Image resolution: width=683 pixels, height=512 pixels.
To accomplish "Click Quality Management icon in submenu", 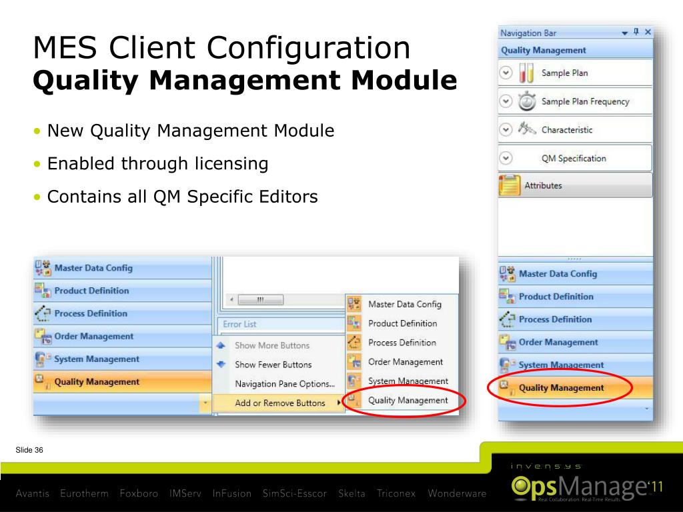I will pos(354,400).
